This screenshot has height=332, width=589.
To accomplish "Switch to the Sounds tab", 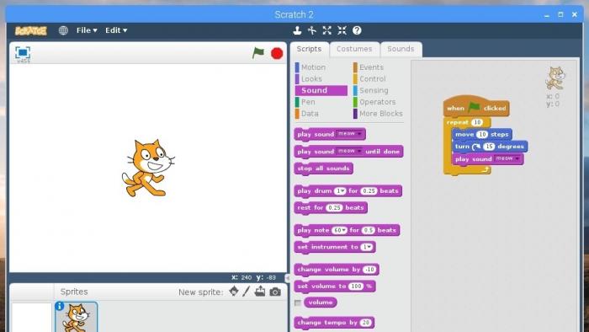I will pos(401,49).
